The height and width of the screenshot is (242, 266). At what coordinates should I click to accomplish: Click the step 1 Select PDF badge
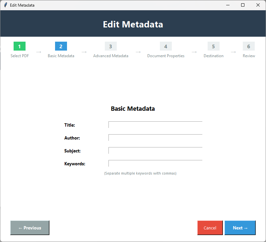pyautogui.click(x=19, y=46)
